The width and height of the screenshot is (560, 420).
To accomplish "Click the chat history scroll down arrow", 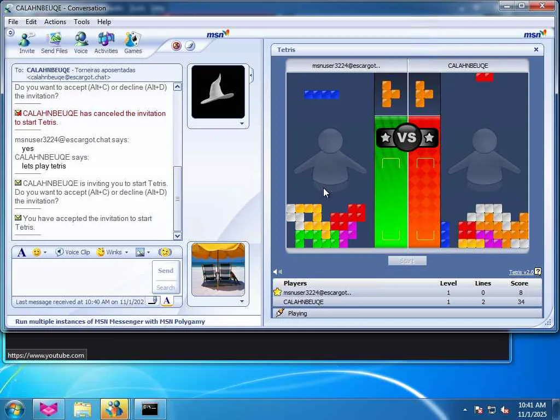I will tap(177, 236).
